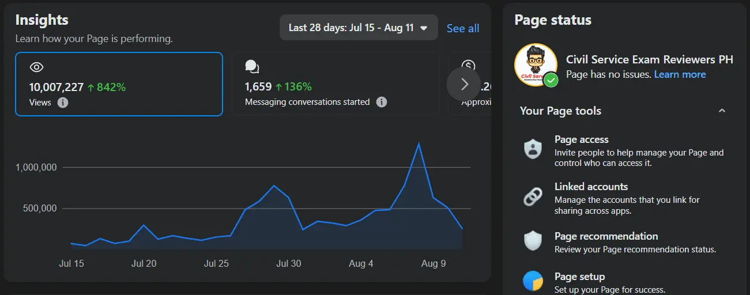The height and width of the screenshot is (295, 750).
Task: Click the eye icon in Views card
Action: (x=36, y=67)
